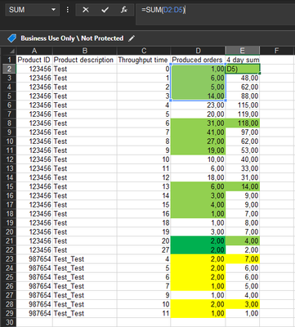Viewport: 295px width, 327px height.
Task: Select cell E19 with value 8,00
Action: click(243, 223)
